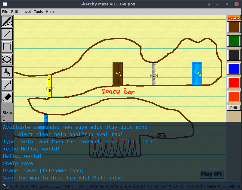Open the Level menu

[x=26, y=11]
